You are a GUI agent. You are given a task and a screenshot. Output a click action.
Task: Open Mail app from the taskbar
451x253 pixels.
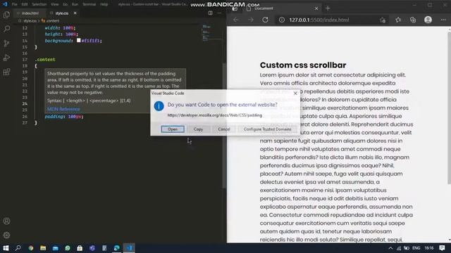click(x=56, y=248)
